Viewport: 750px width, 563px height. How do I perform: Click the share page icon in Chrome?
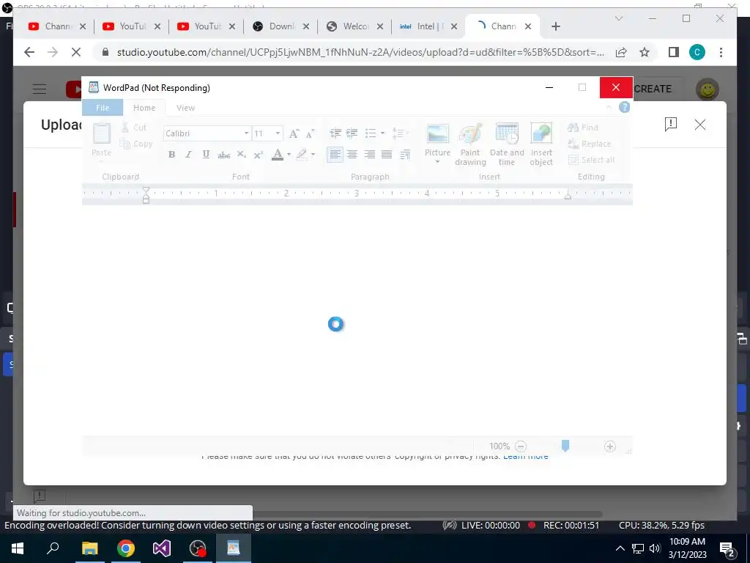(621, 52)
